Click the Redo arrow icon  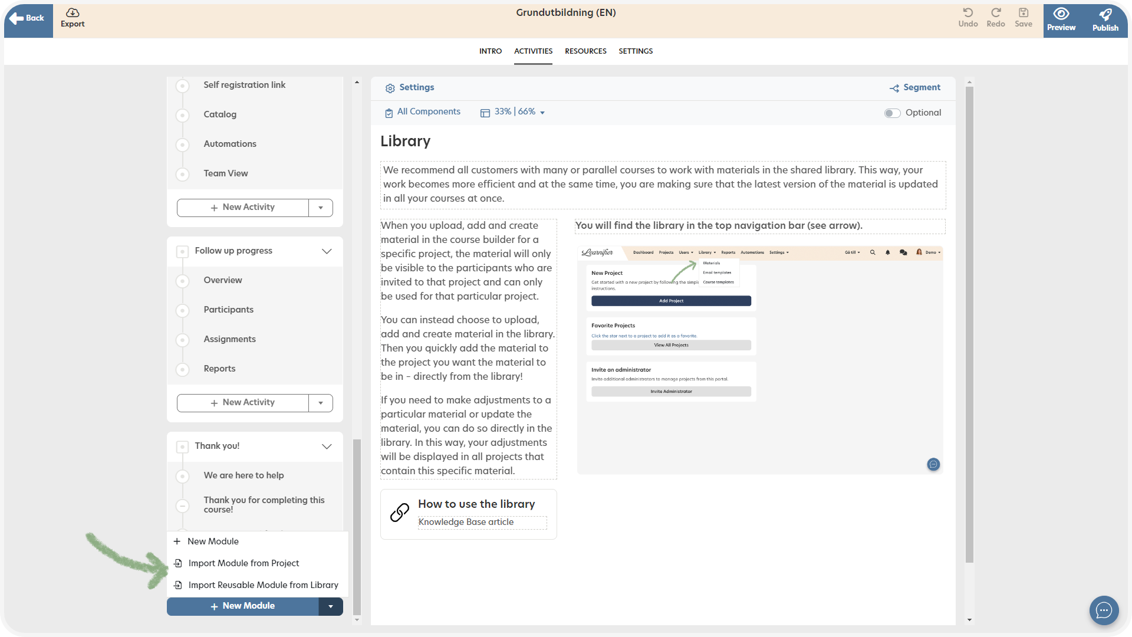click(995, 13)
